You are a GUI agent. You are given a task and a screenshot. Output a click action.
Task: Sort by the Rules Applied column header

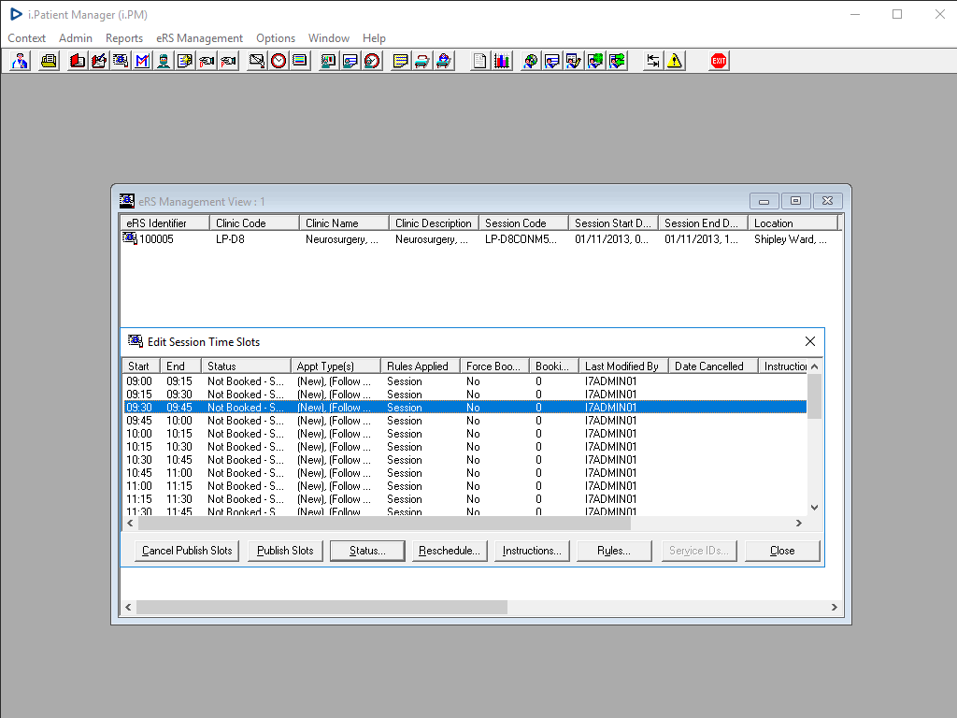point(421,366)
